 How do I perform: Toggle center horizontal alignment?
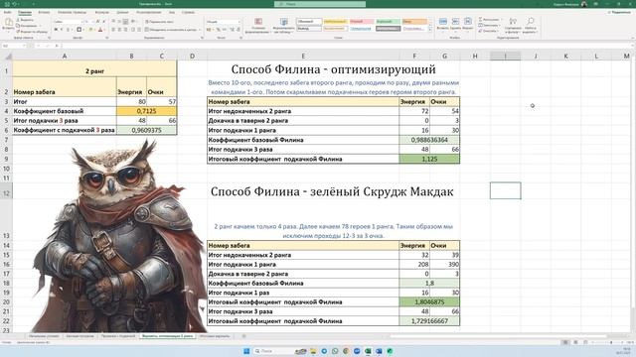(119, 29)
